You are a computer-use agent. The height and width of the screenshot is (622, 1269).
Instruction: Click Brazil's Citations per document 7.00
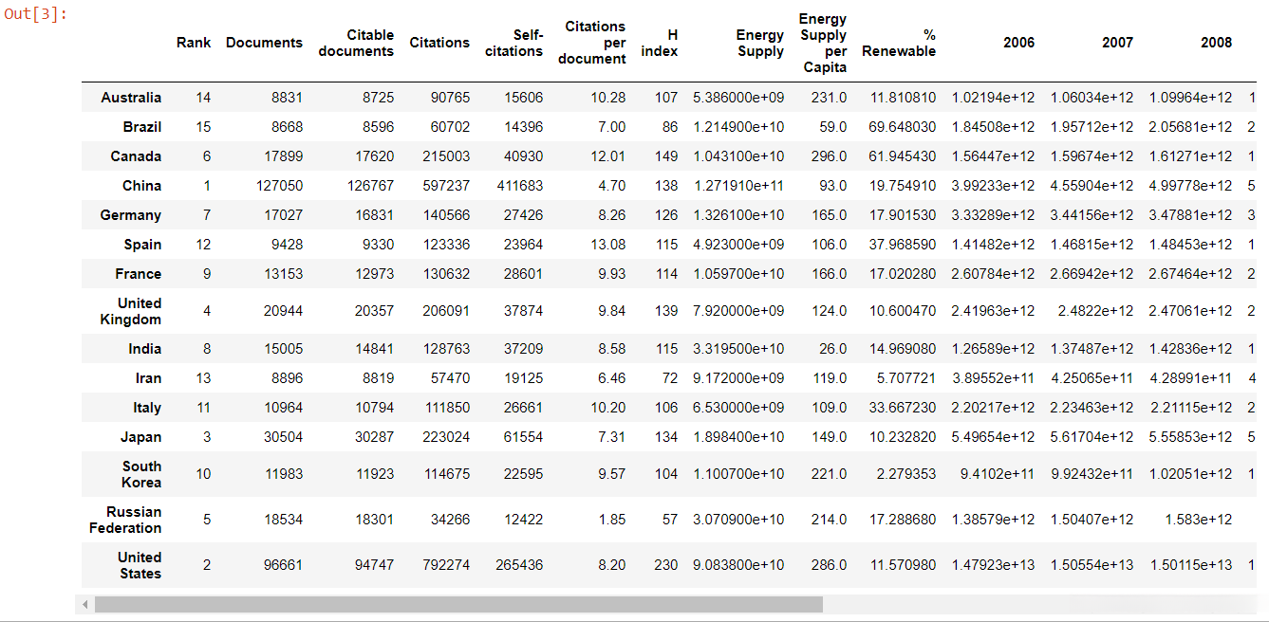pyautogui.click(x=612, y=127)
